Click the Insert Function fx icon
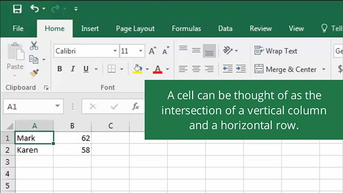343x193 pixels. point(136,107)
